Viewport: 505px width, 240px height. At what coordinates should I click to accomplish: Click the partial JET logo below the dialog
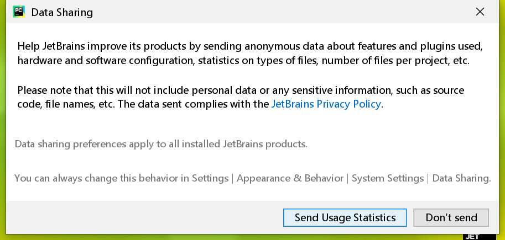point(471,236)
